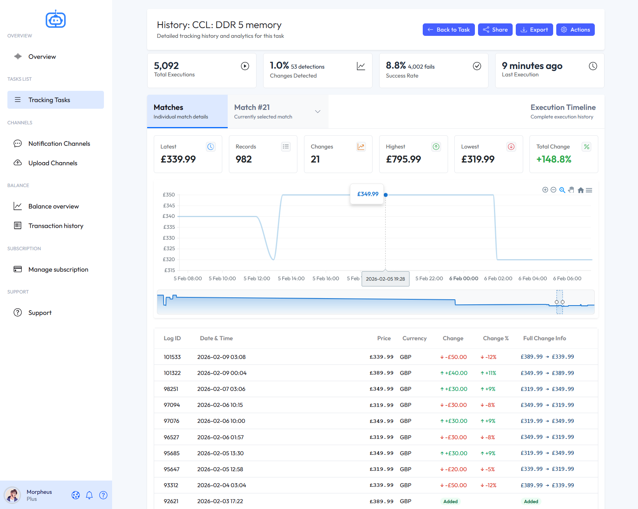Reset chart view with the home icon
Viewport: 638px width, 509px height.
(580, 190)
